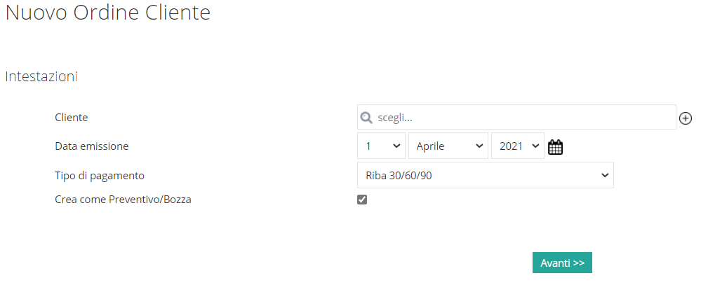Open the month dropdown showing Aprile
This screenshot has height=285, width=708.
click(448, 146)
